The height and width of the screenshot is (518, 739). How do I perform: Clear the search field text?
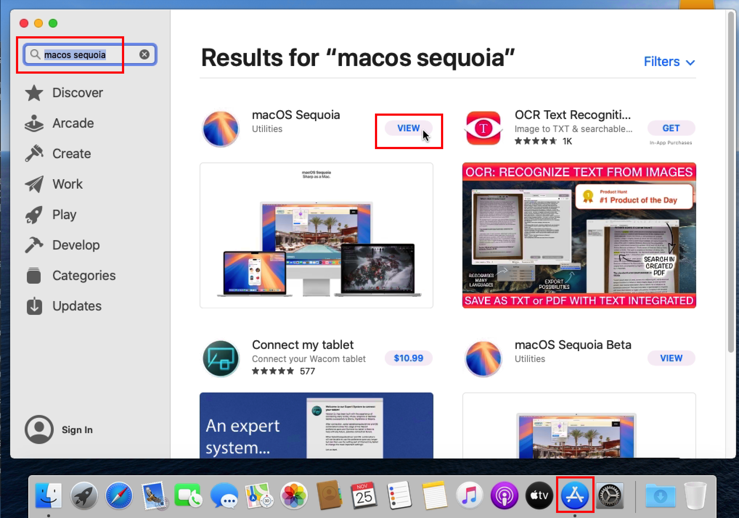(x=144, y=54)
